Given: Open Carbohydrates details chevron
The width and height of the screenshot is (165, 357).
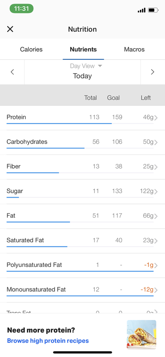Looking at the screenshot, I should [x=156, y=142].
